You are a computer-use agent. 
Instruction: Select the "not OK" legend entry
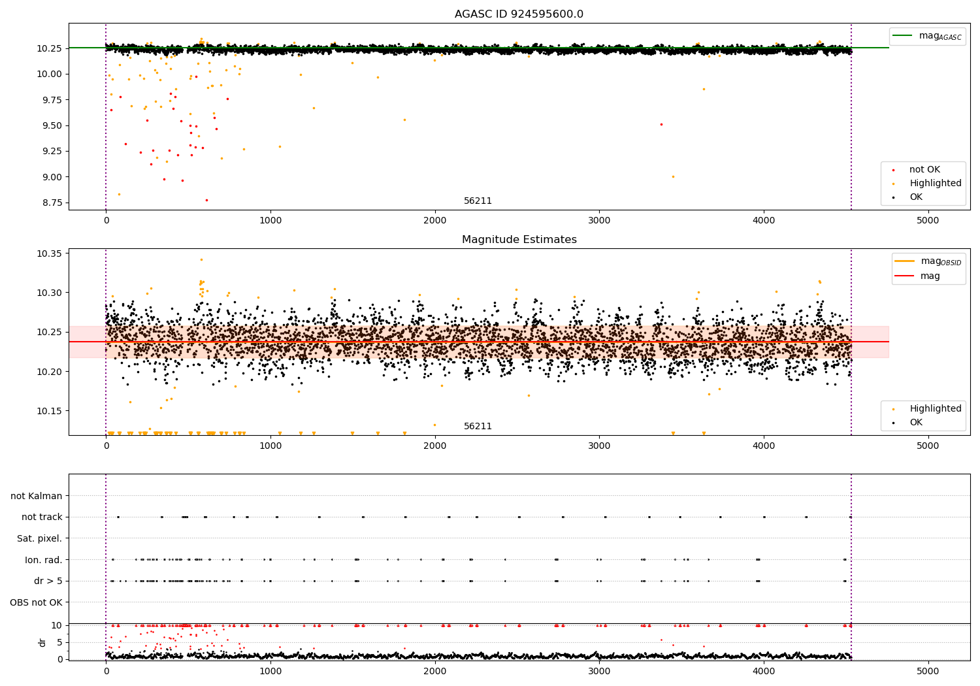click(x=924, y=170)
